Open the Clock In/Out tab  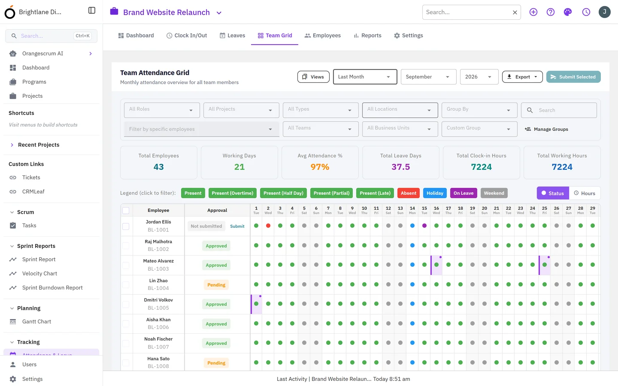[187, 36]
